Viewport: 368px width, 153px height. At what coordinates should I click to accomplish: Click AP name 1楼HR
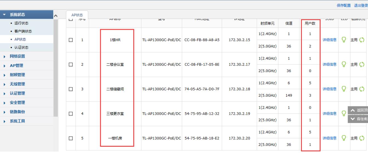point(115,40)
